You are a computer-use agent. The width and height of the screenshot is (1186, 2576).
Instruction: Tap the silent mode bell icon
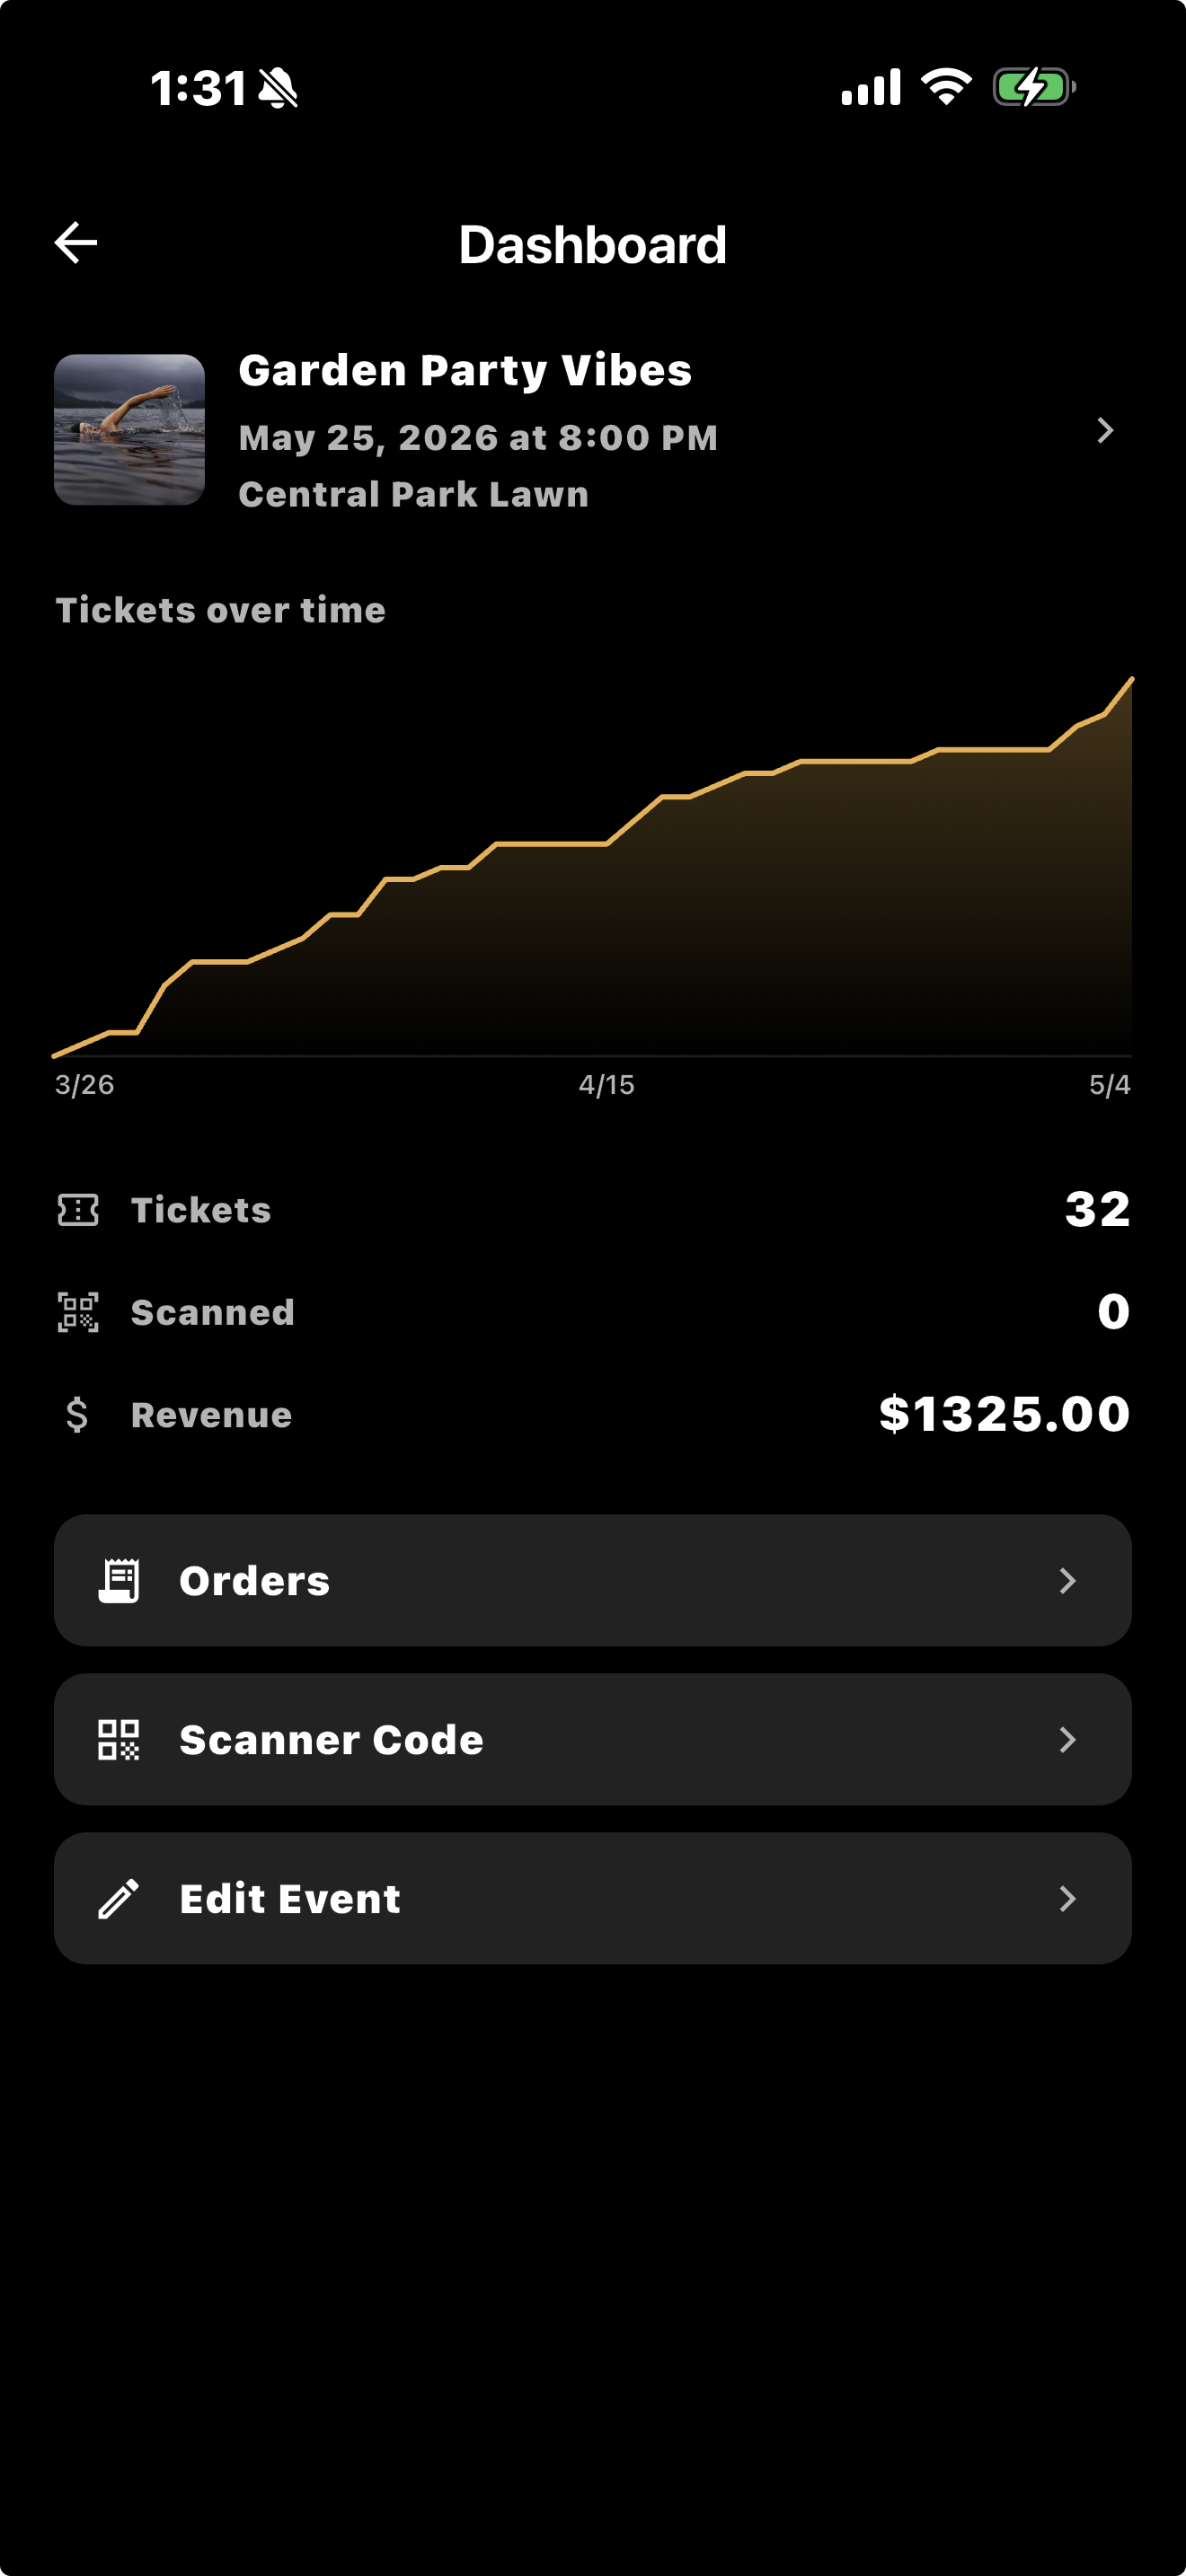click(278, 88)
